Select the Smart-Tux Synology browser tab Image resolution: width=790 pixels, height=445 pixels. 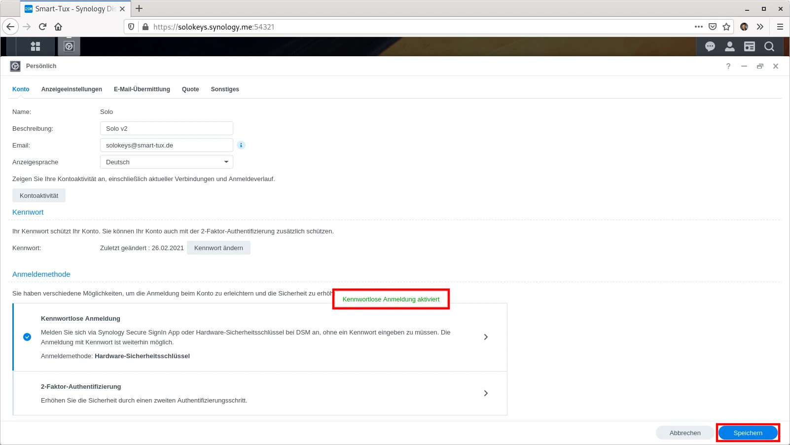pyautogui.click(x=75, y=9)
